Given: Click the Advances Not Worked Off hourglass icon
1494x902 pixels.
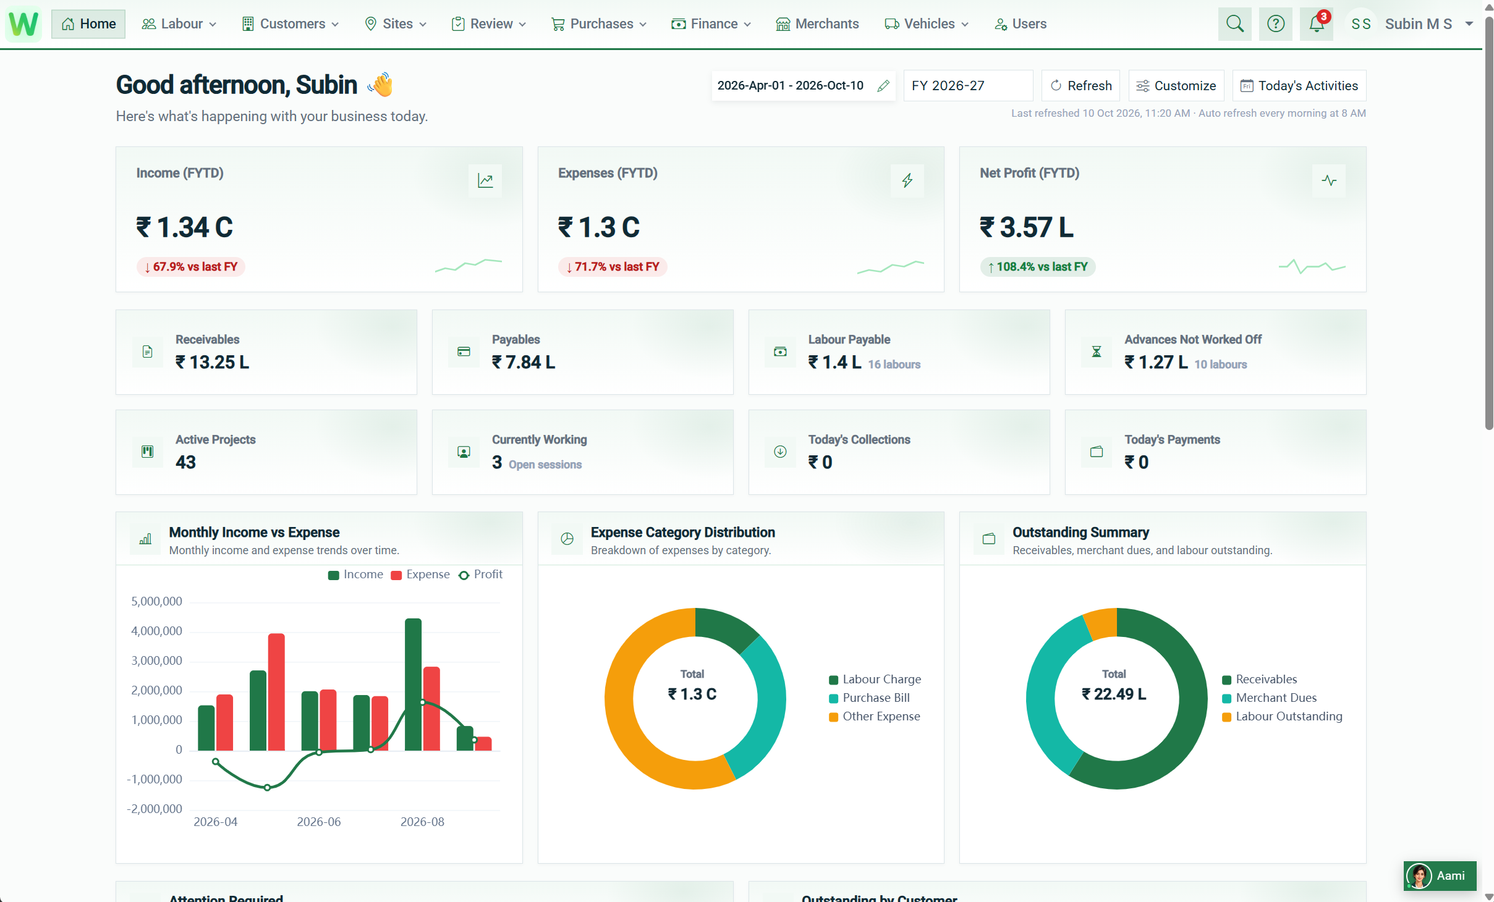Looking at the screenshot, I should 1097,352.
